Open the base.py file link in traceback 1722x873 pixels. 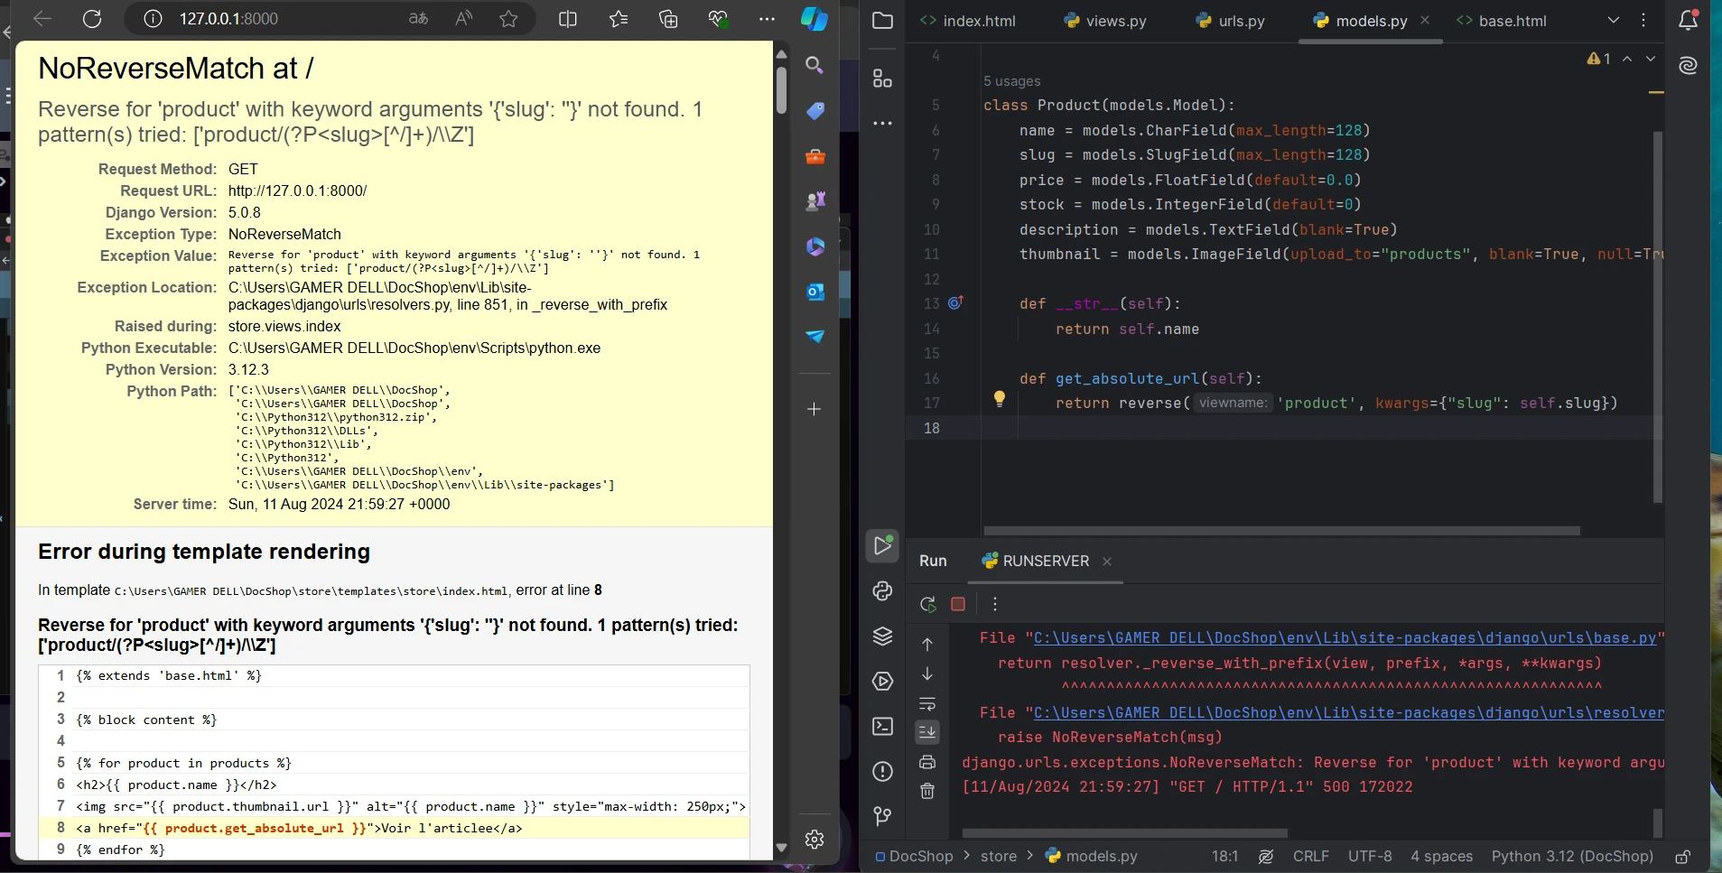[1345, 638]
